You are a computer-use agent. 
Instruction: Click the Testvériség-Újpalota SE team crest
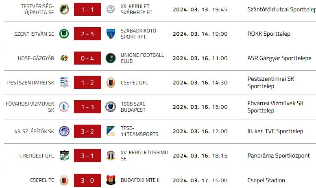(x=64, y=9)
